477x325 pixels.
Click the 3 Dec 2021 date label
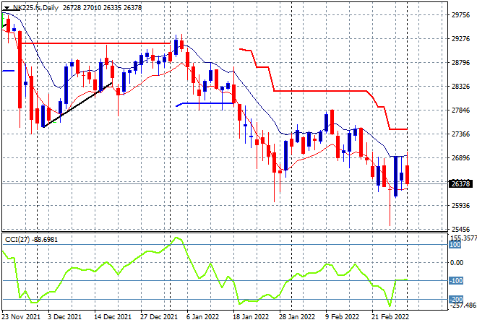[64, 317]
